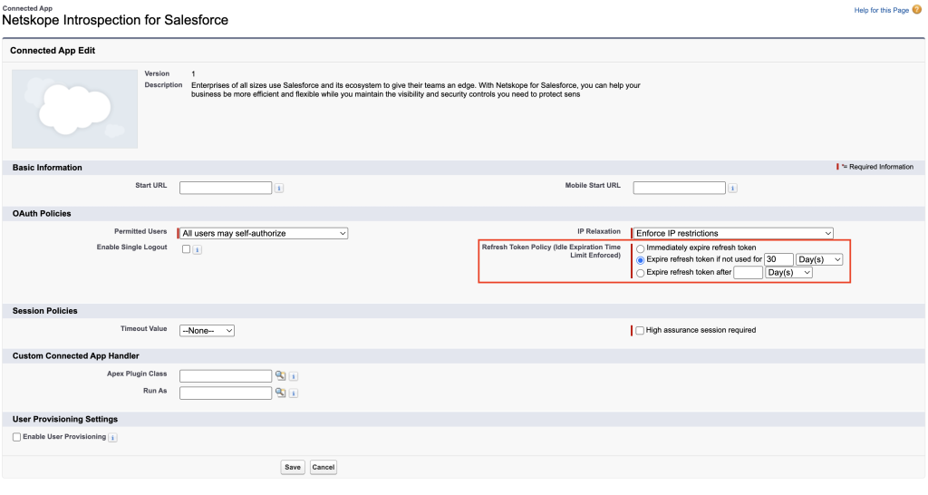Tick the Enable Single Logout checkbox
Viewport: 928px width, 495px height.
[x=186, y=249]
